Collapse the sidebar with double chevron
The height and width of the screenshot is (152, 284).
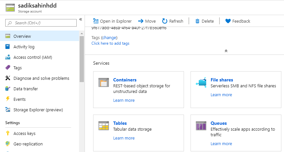click(81, 19)
